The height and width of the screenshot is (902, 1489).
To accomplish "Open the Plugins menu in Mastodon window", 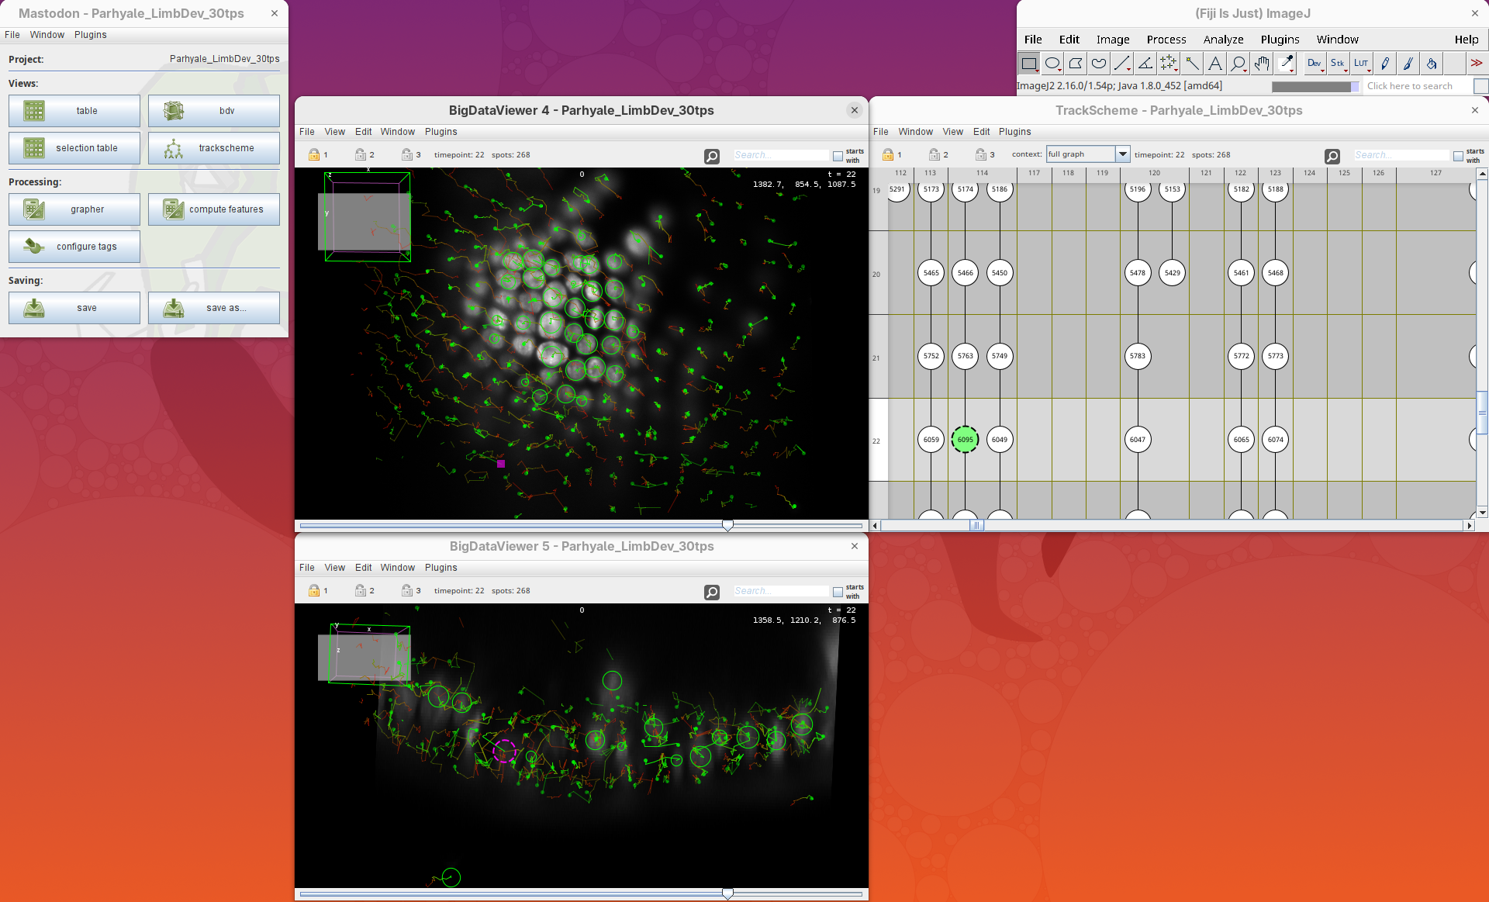I will [90, 35].
